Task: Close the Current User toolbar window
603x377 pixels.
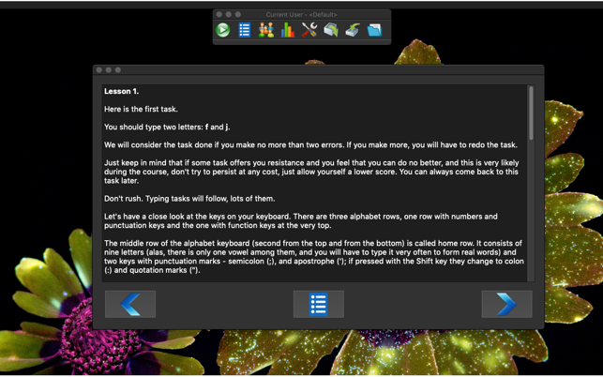Action: pos(219,14)
